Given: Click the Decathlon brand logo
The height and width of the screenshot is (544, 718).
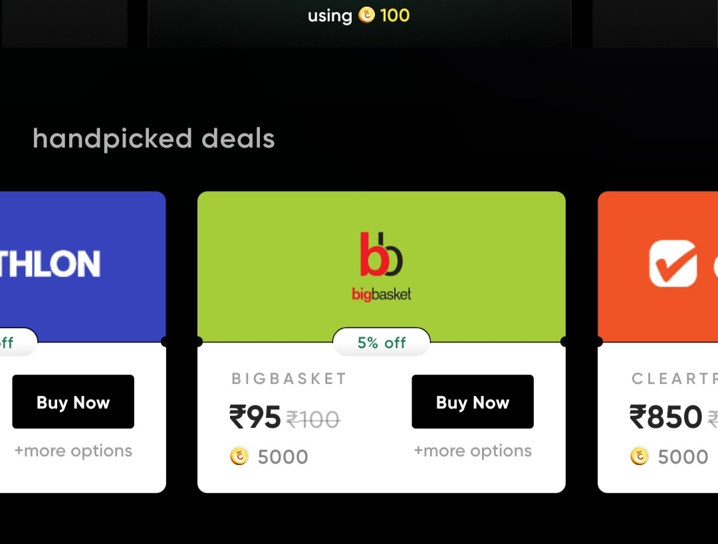Looking at the screenshot, I should (x=50, y=264).
